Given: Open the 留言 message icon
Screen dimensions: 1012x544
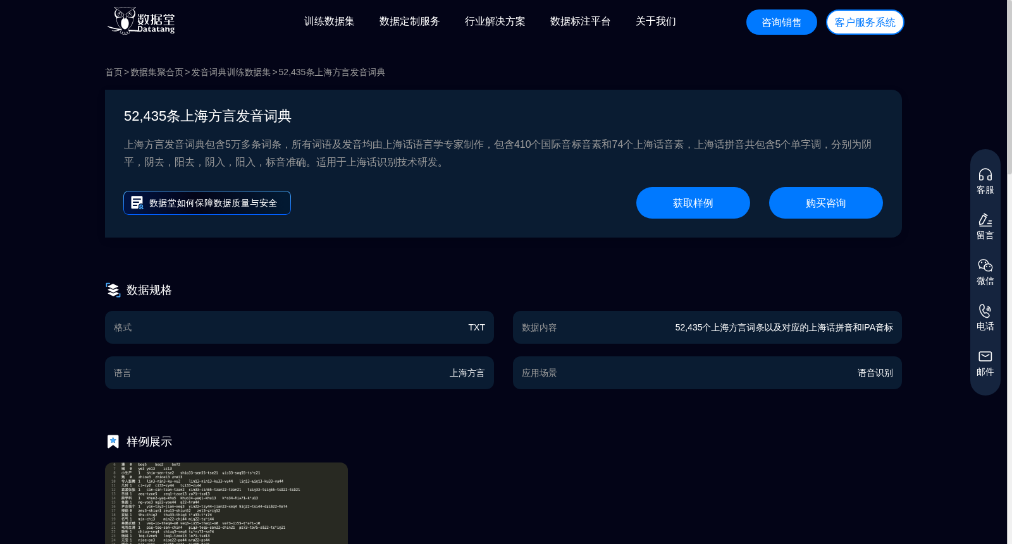Looking at the screenshot, I should [x=985, y=220].
